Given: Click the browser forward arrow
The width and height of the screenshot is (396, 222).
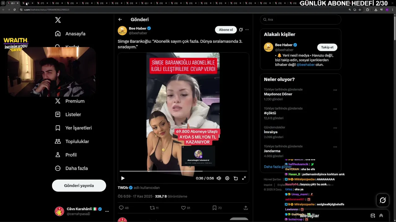Looking at the screenshot, I should 9,10.
